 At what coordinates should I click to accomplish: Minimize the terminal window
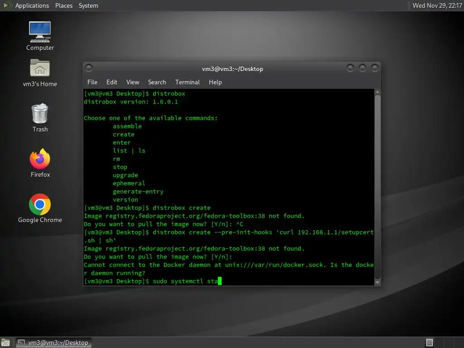point(350,68)
